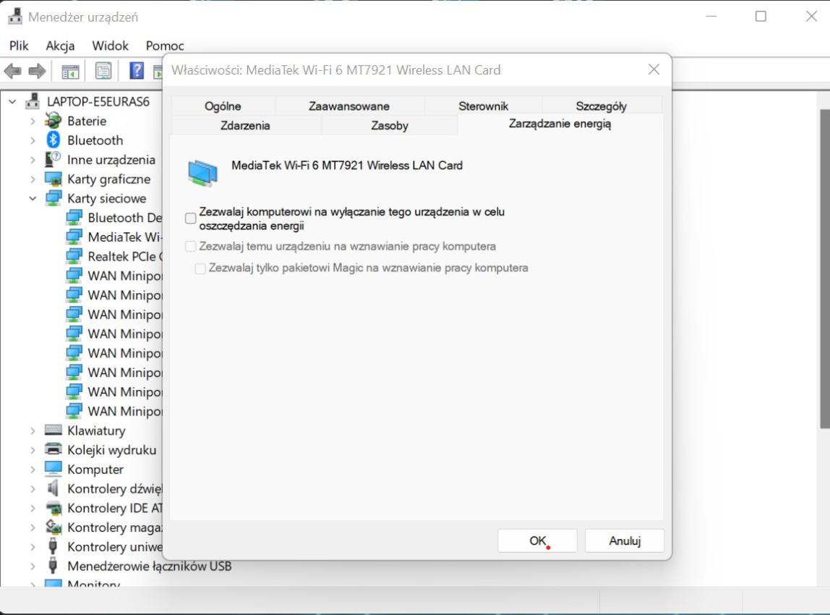Click the blue help question mark icon
Viewport: 830px width, 615px height.
point(137,71)
